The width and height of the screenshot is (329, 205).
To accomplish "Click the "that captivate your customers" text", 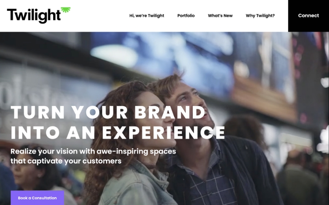I will [x=66, y=161].
